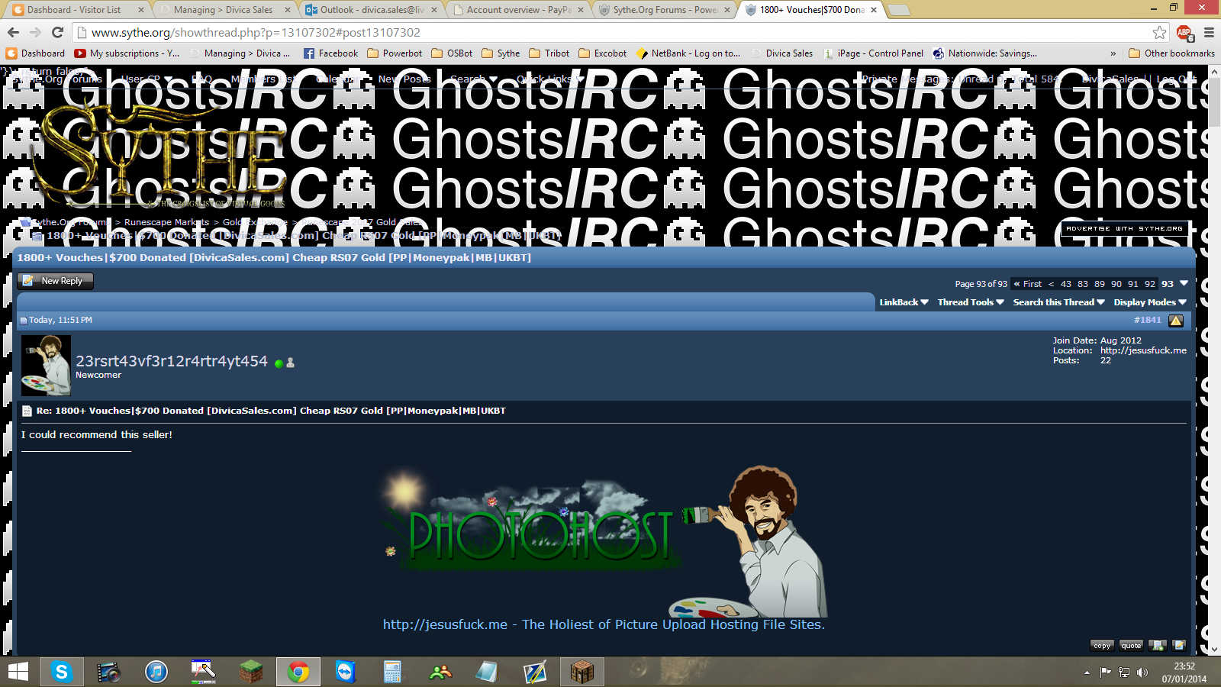
Task: Open the jesusfuck.me signature link
Action: pos(604,624)
